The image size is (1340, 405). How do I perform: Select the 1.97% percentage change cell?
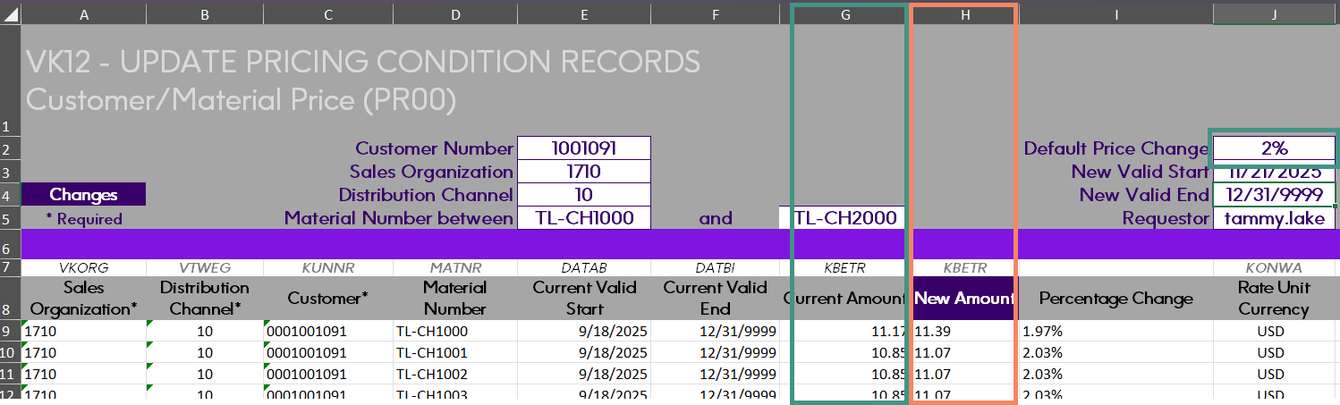(x=1115, y=331)
